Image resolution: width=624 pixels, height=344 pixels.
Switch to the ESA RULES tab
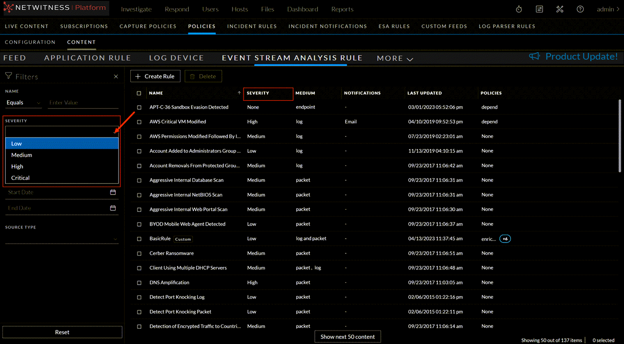(394, 26)
